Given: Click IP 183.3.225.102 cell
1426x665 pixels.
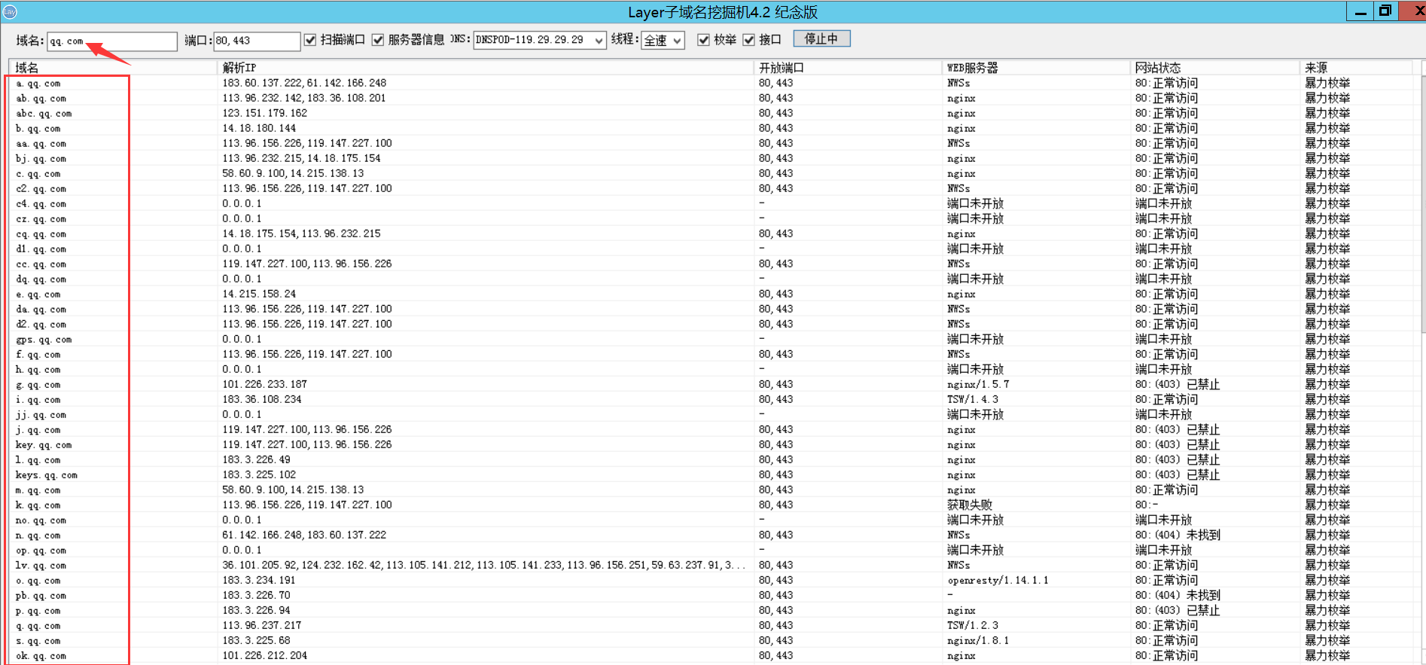Looking at the screenshot, I should (259, 474).
